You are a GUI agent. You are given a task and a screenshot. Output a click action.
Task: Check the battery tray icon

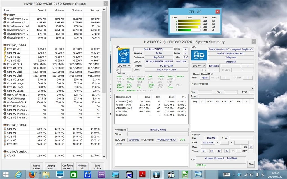(257, 175)
